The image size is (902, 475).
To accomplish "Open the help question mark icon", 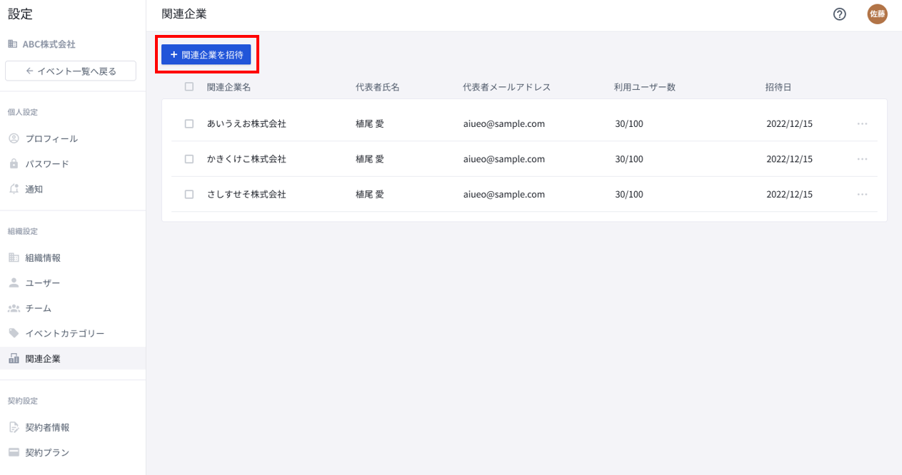I will point(840,14).
